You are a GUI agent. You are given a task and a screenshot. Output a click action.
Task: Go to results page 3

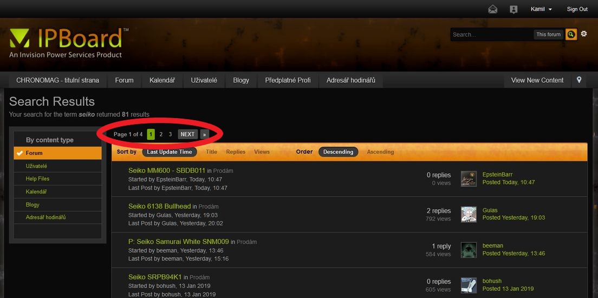170,134
